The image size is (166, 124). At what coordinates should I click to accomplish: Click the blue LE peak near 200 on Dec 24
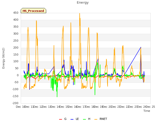(x=141, y=47)
